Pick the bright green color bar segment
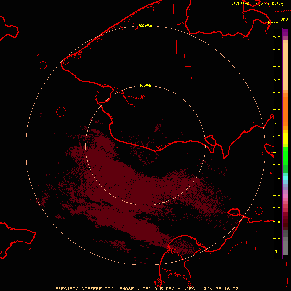Screen dimensions: 291x291 click(286, 156)
